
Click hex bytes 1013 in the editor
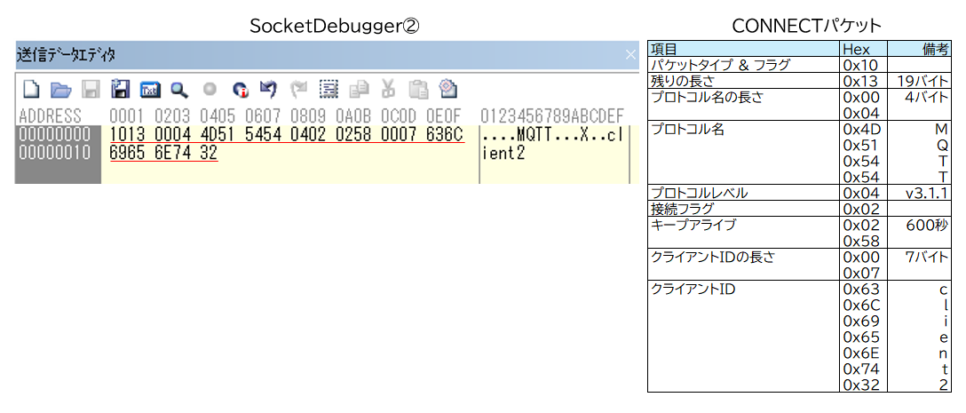128,134
